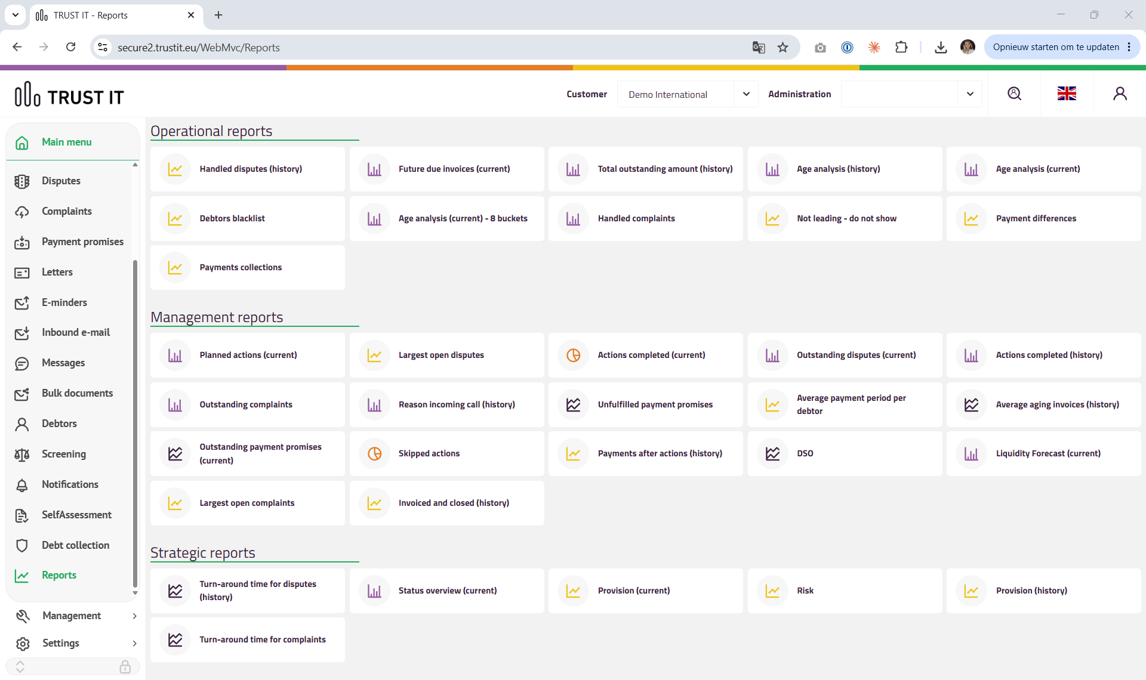Open SelfAssessment document icon
Screen dimensions: 1146x680
pos(22,515)
